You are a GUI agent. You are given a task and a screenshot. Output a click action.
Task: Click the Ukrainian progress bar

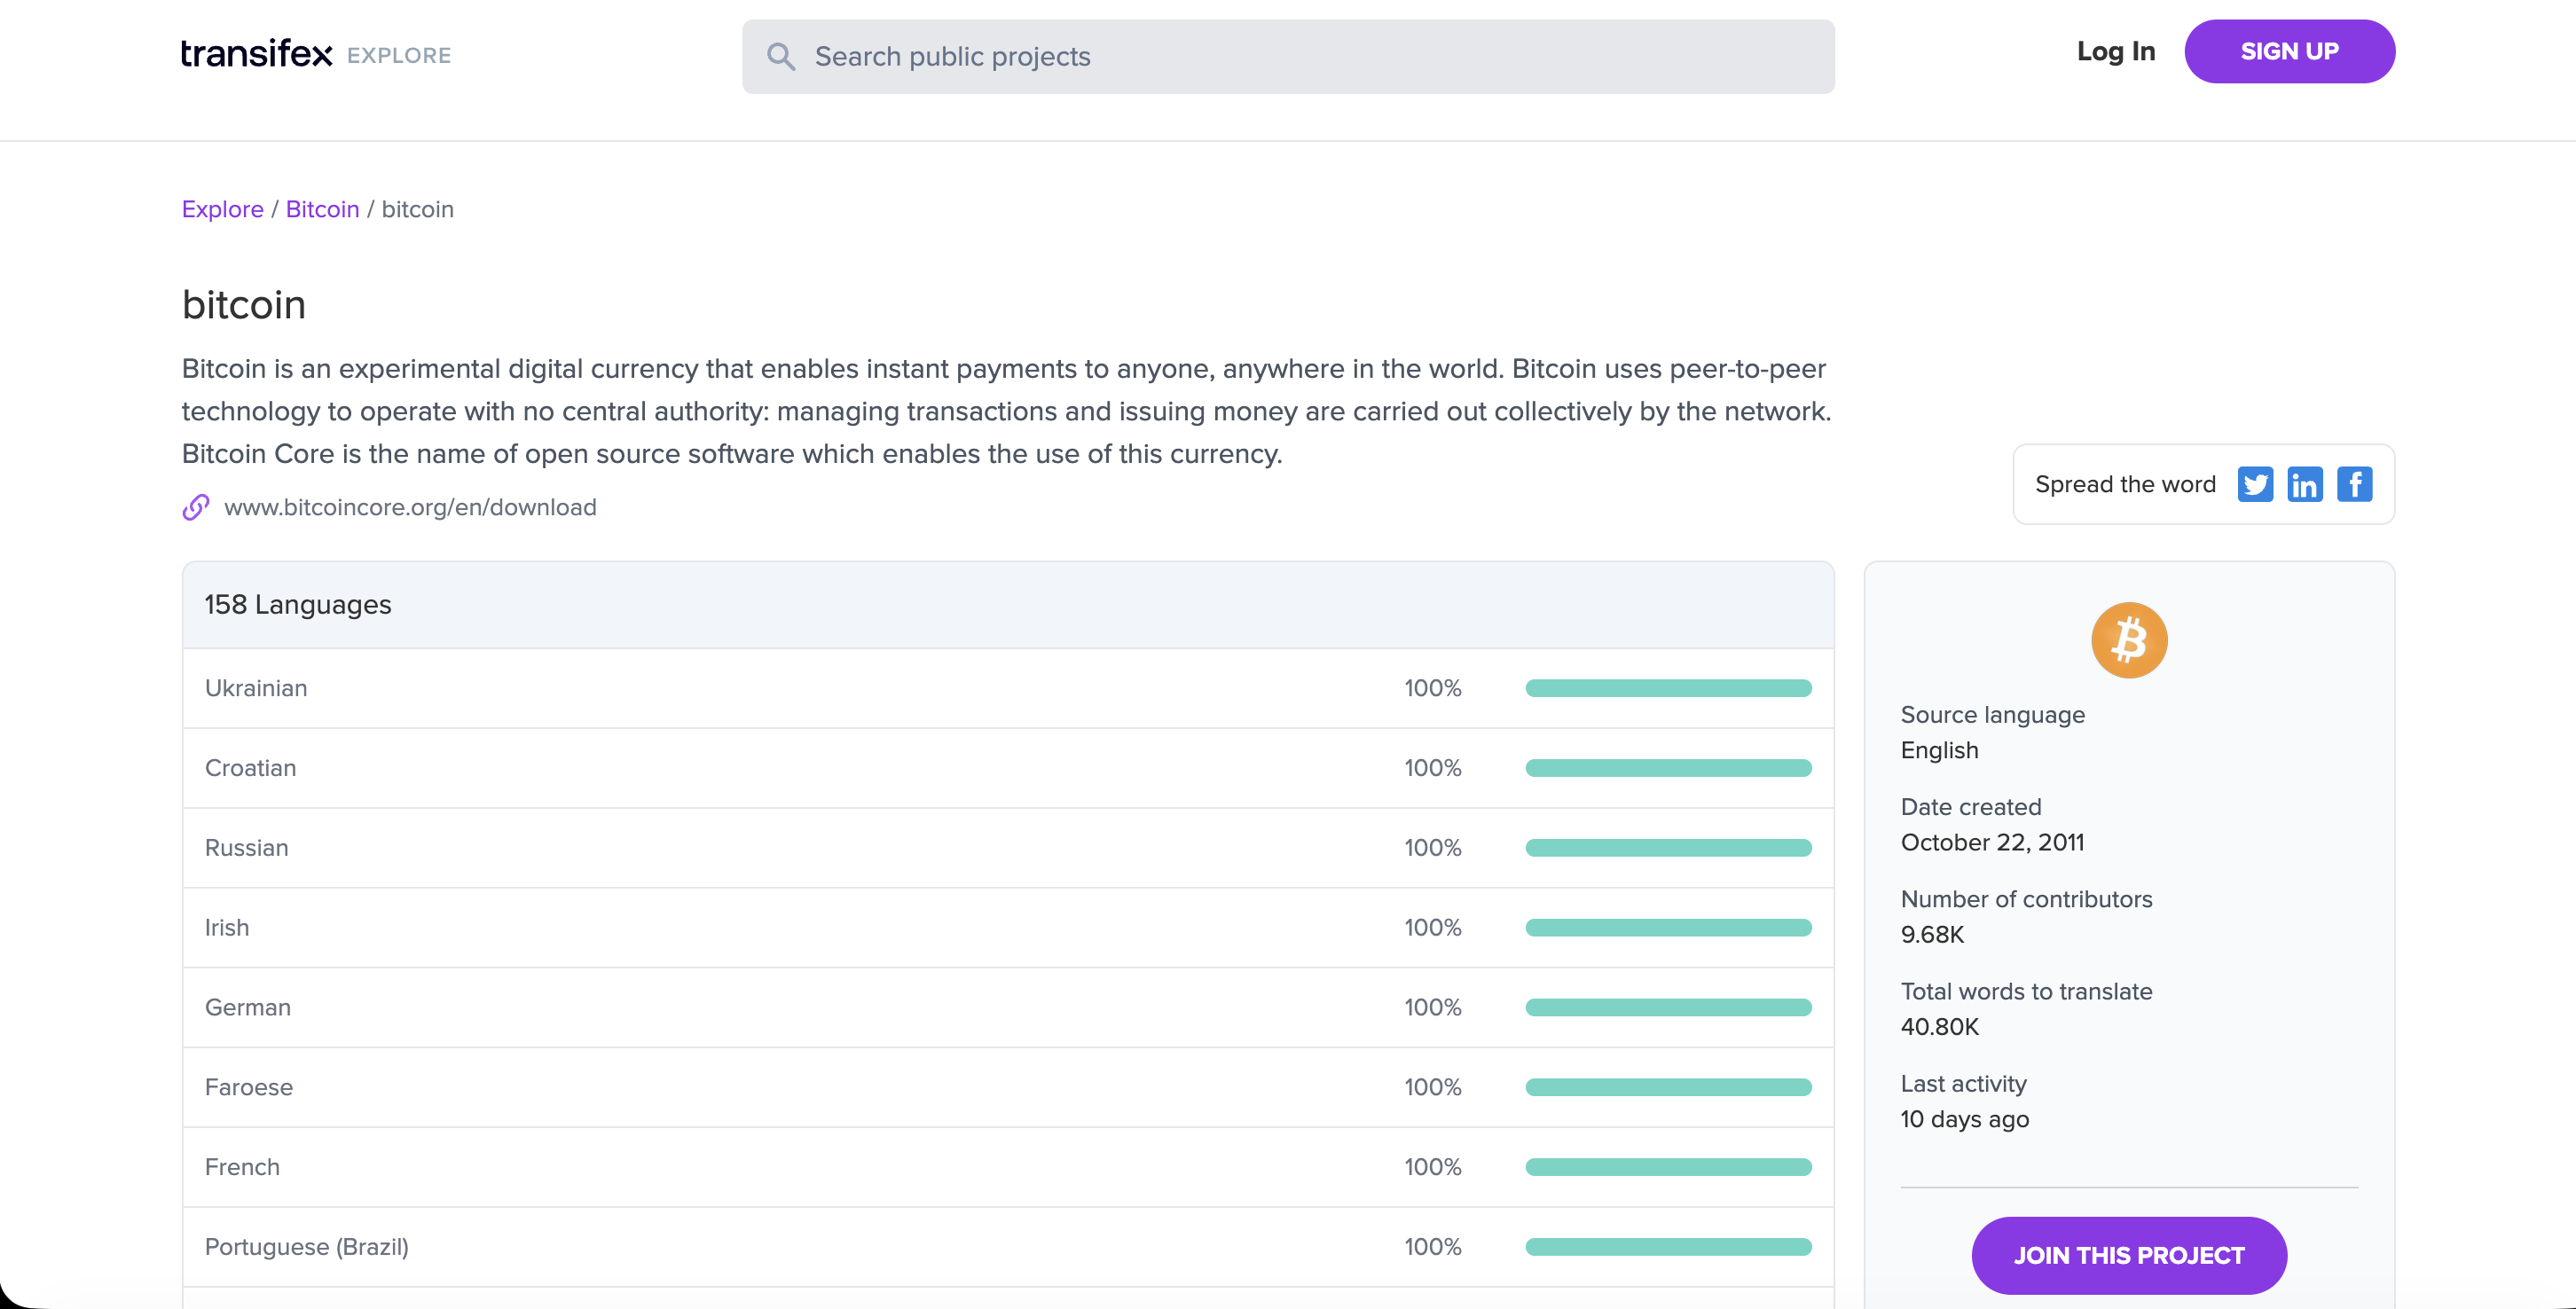pos(1668,688)
